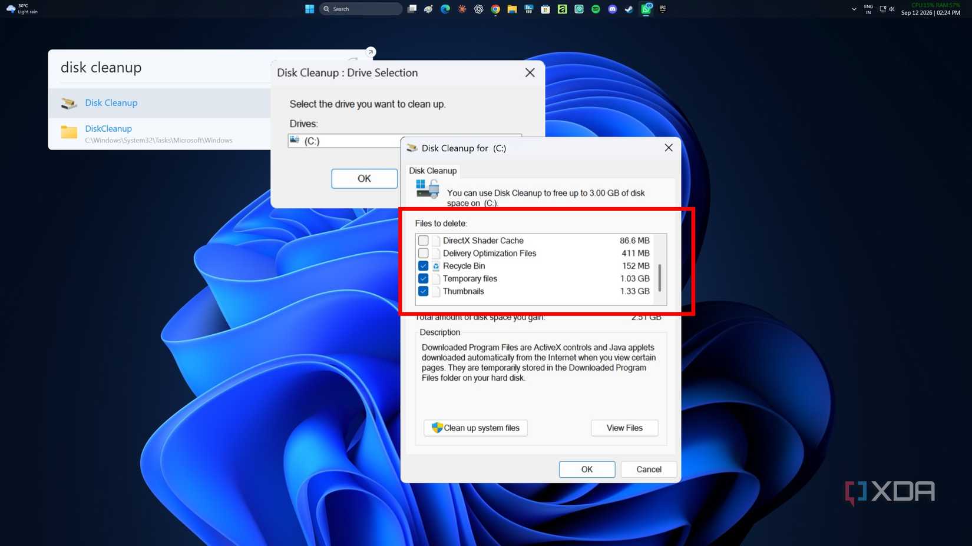Click the View Files button
The height and width of the screenshot is (546, 972).
(624, 428)
